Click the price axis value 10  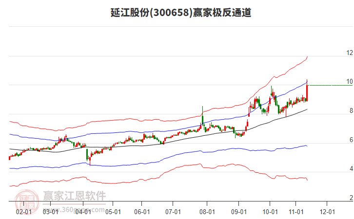click(350, 82)
